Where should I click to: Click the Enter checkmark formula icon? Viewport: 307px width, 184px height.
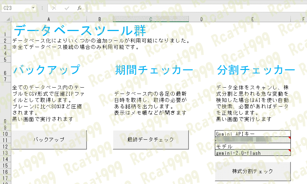(67, 8)
